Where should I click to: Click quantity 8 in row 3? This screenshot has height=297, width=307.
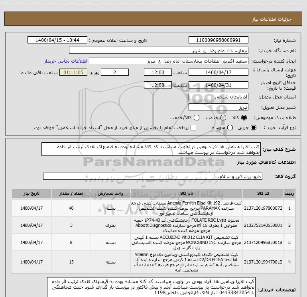(71, 242)
